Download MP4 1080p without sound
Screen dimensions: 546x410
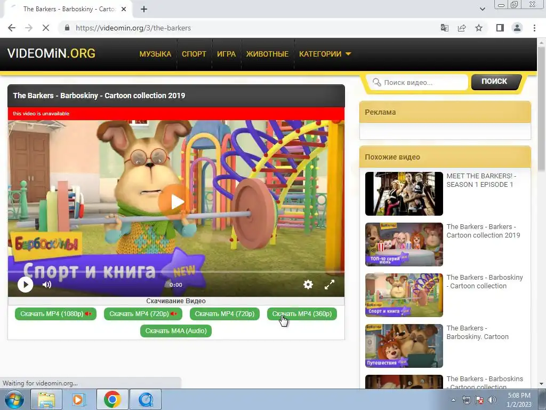(x=55, y=314)
